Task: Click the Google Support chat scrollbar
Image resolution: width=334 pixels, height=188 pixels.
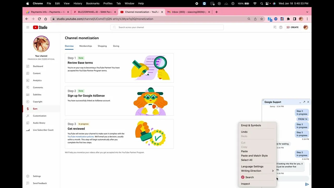Action: click(x=310, y=169)
